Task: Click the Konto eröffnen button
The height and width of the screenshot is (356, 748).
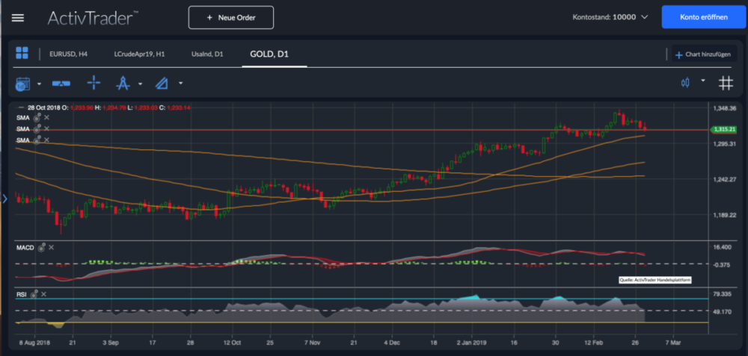Action: (704, 18)
